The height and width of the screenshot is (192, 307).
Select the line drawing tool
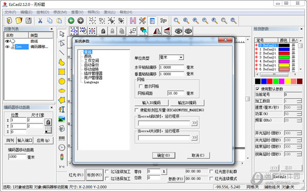click(x=62, y=53)
